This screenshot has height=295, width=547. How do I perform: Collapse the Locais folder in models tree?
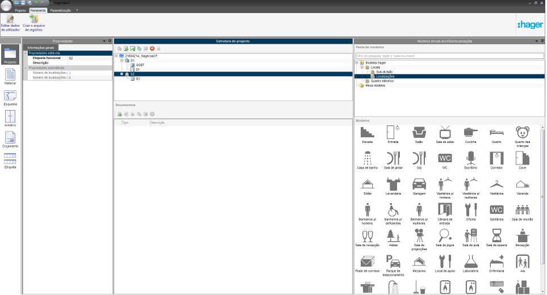(362, 67)
